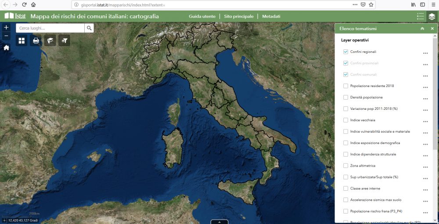Reload the browser page
Viewport: 439px width, 224px height.
pos(24,5)
